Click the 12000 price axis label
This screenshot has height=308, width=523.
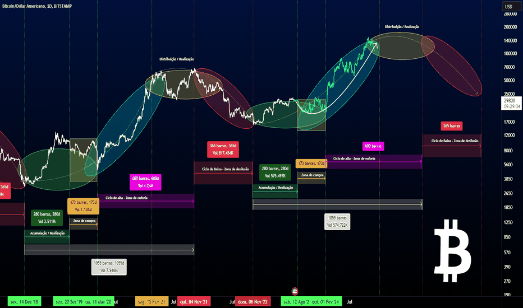510,135
